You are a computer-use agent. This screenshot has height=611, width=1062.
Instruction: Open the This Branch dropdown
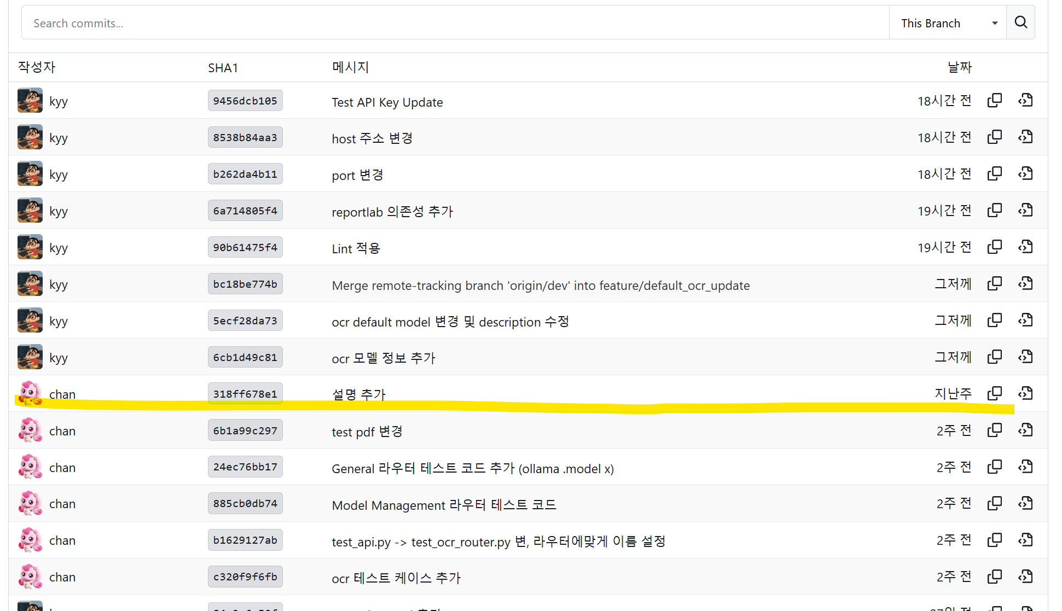[948, 23]
